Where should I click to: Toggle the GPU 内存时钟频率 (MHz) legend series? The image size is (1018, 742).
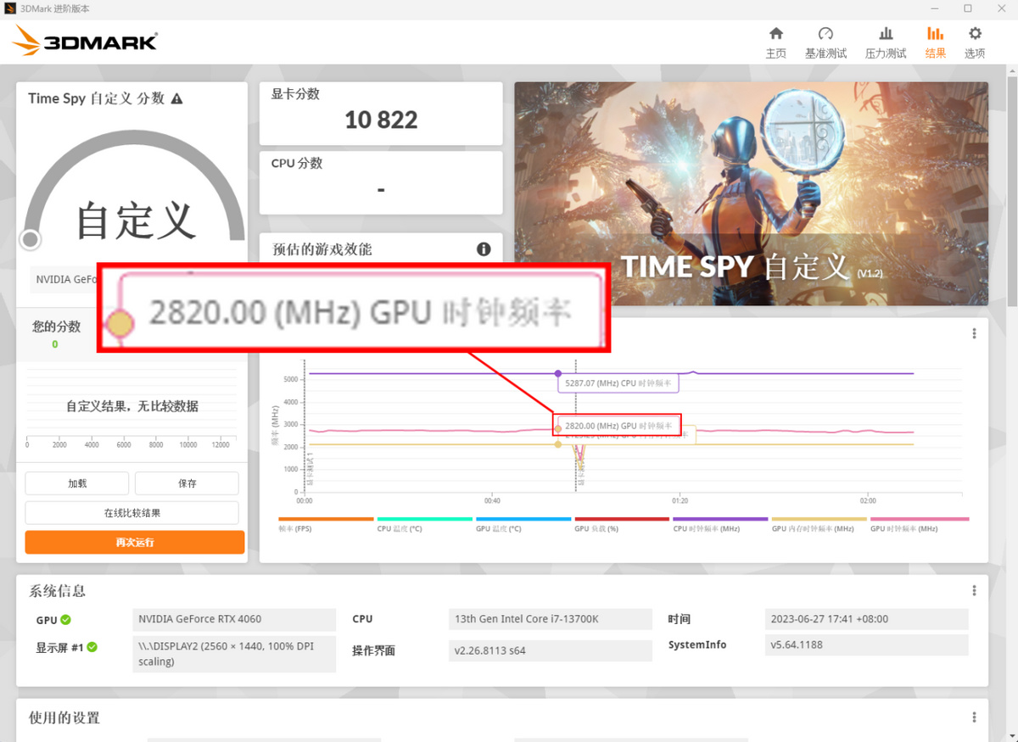point(819,525)
